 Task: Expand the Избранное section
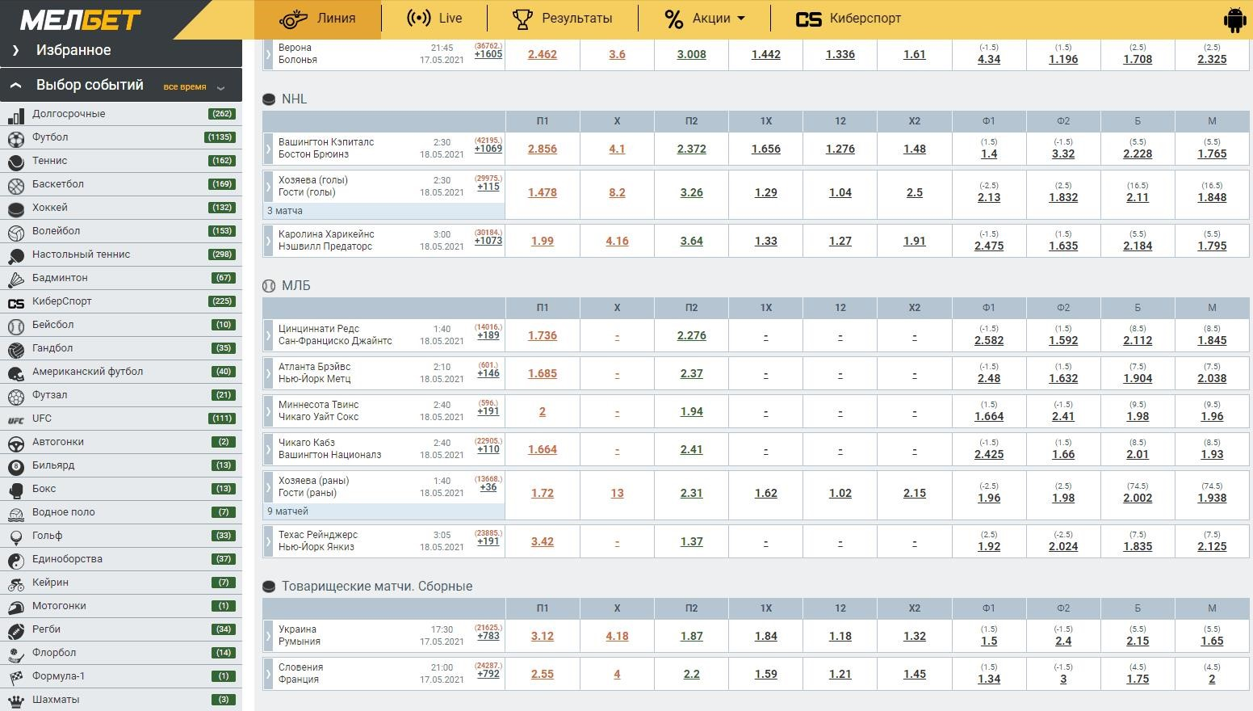click(x=121, y=51)
